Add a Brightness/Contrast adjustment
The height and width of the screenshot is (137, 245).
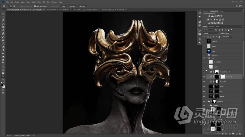click(x=209, y=16)
